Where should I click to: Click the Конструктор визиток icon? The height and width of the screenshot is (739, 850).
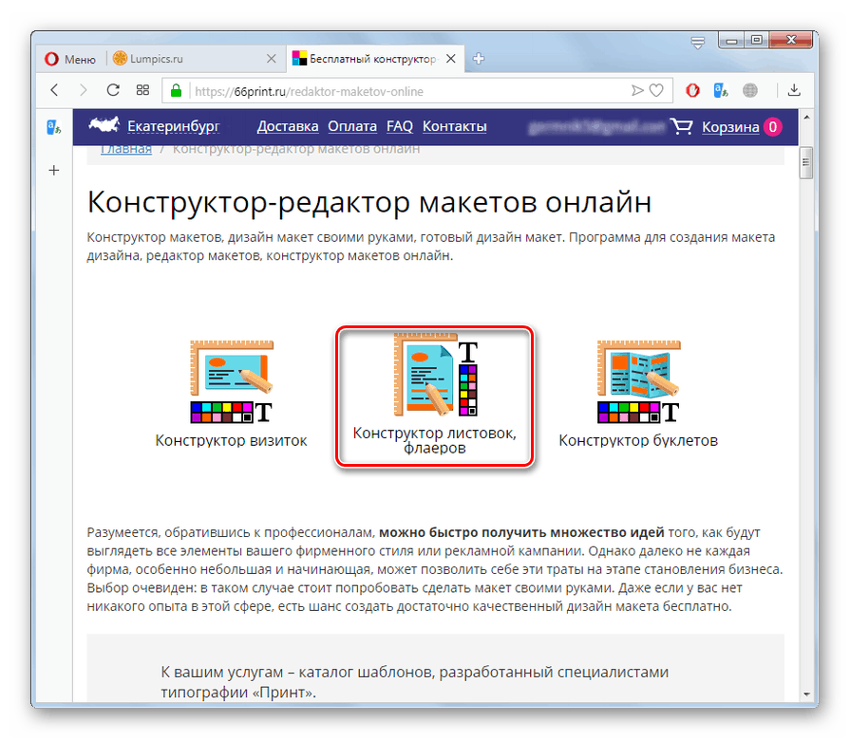pyautogui.click(x=231, y=378)
